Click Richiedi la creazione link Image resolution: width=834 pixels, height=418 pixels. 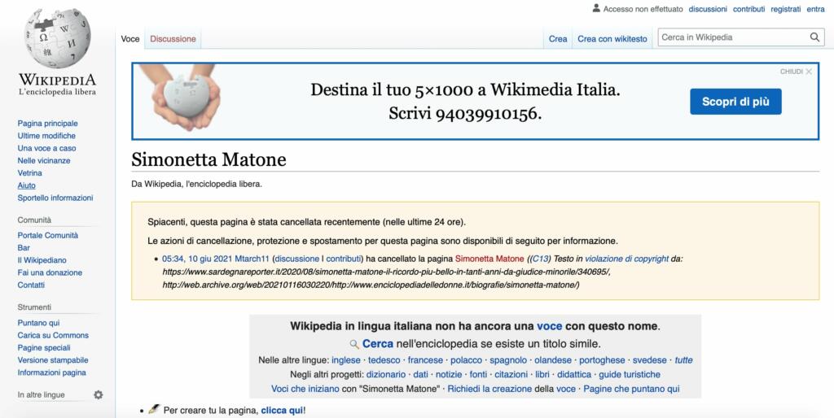(x=489, y=389)
